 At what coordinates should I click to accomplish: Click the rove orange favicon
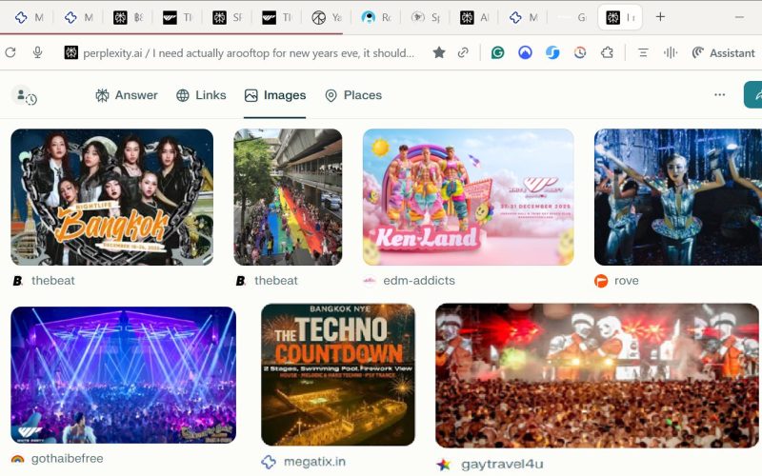click(x=601, y=281)
